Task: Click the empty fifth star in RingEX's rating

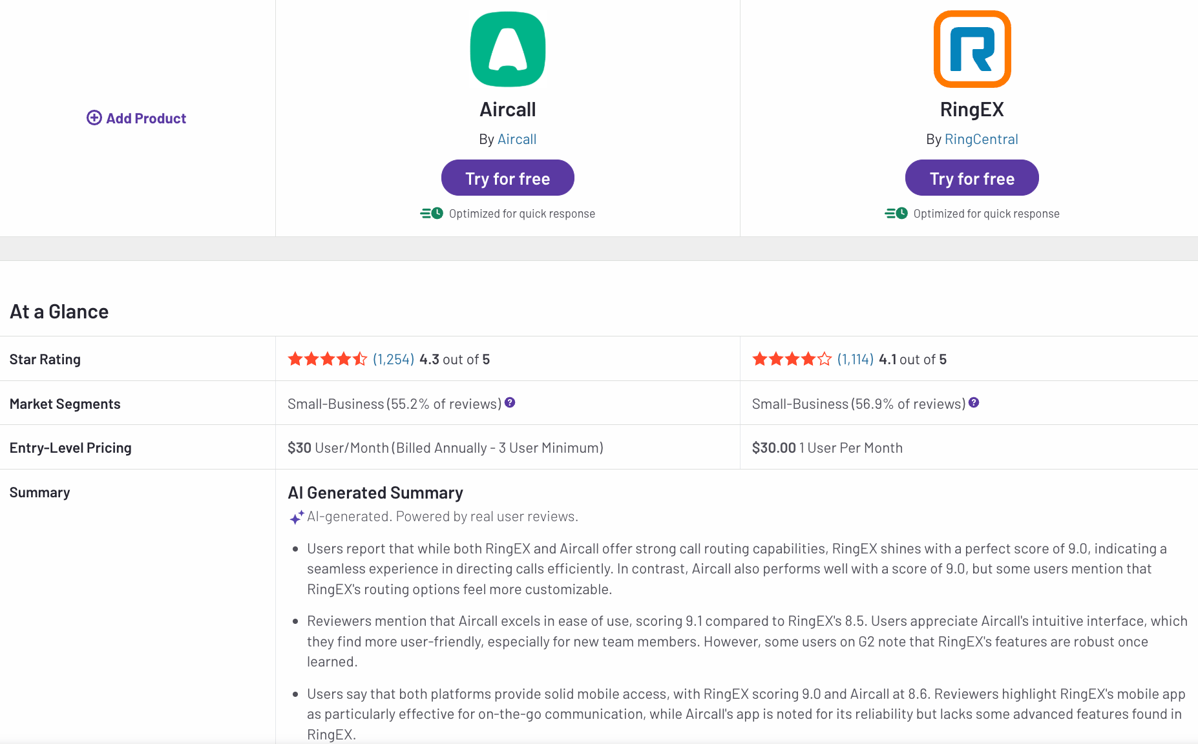Action: tap(823, 359)
